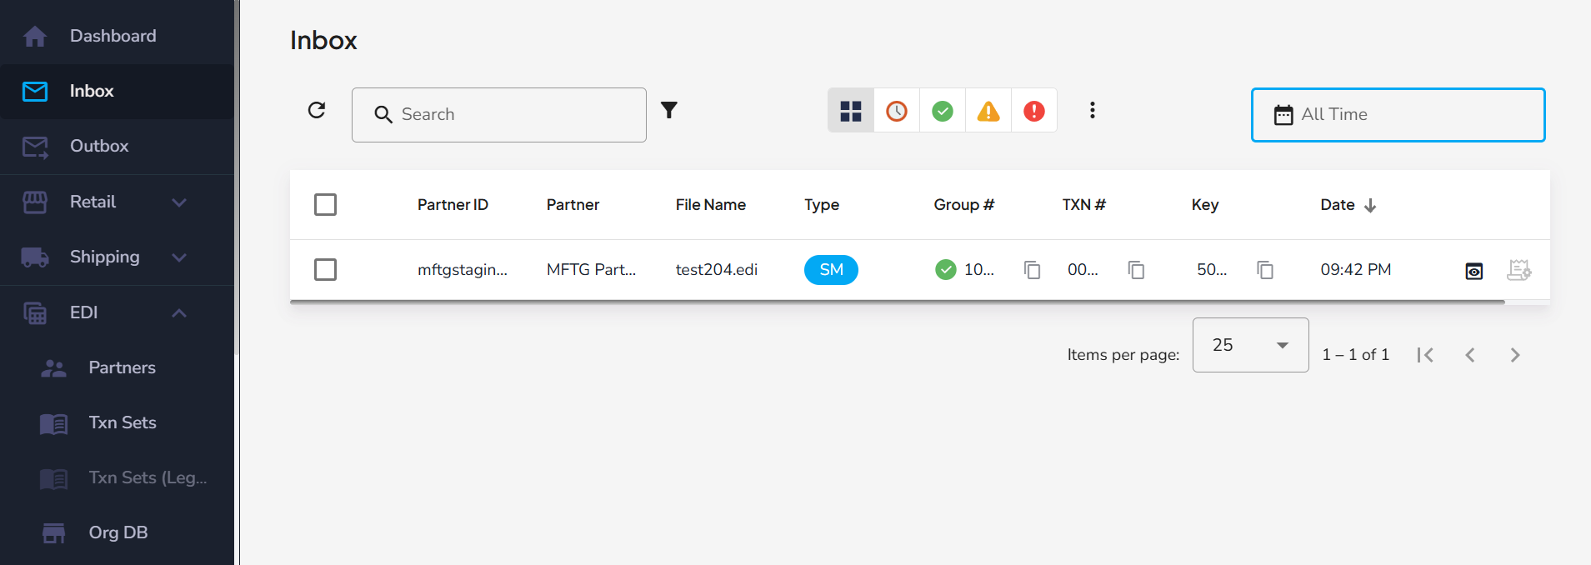Copy the Group number value
This screenshot has height=565, width=1591.
tap(1032, 270)
